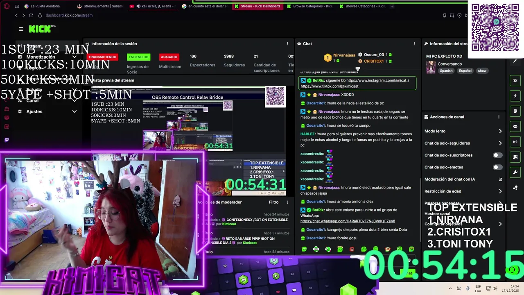Click CRISITOX1 in chat leaderboard
Viewport: 524px width, 295px height.
[373, 61]
